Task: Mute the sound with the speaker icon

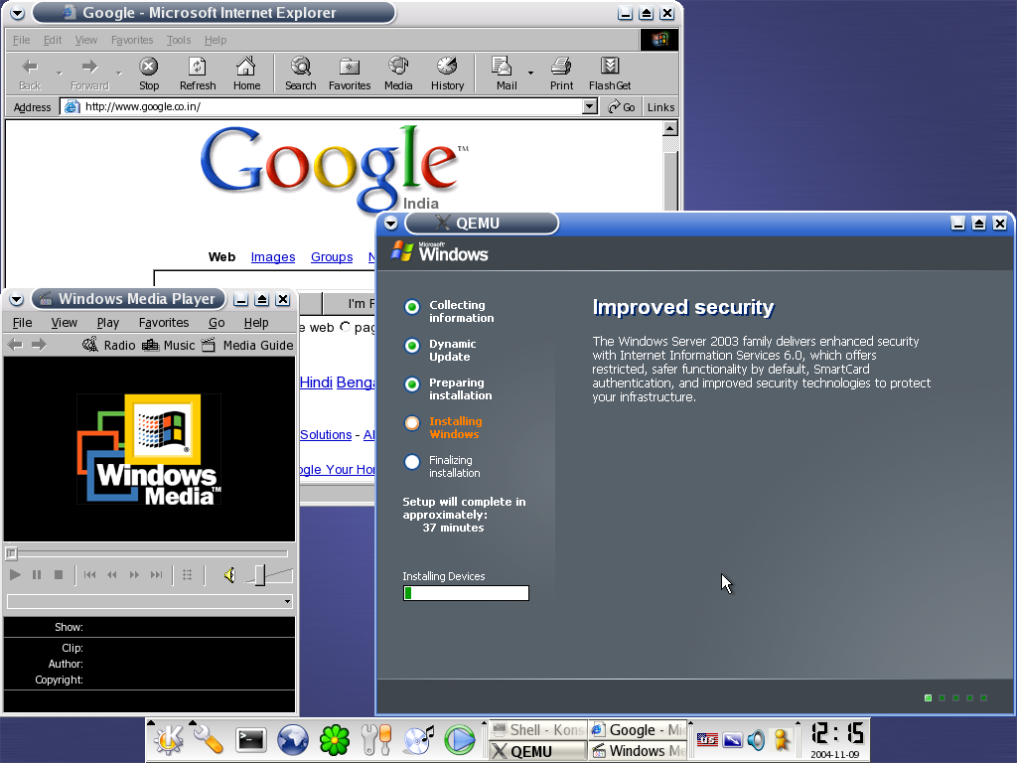Action: [229, 575]
